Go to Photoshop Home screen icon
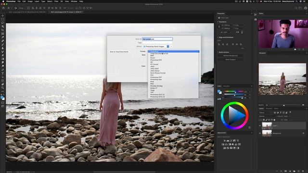 click(x=3, y=8)
